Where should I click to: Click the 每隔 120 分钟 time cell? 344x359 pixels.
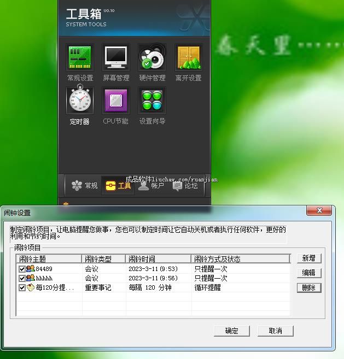click(150, 287)
